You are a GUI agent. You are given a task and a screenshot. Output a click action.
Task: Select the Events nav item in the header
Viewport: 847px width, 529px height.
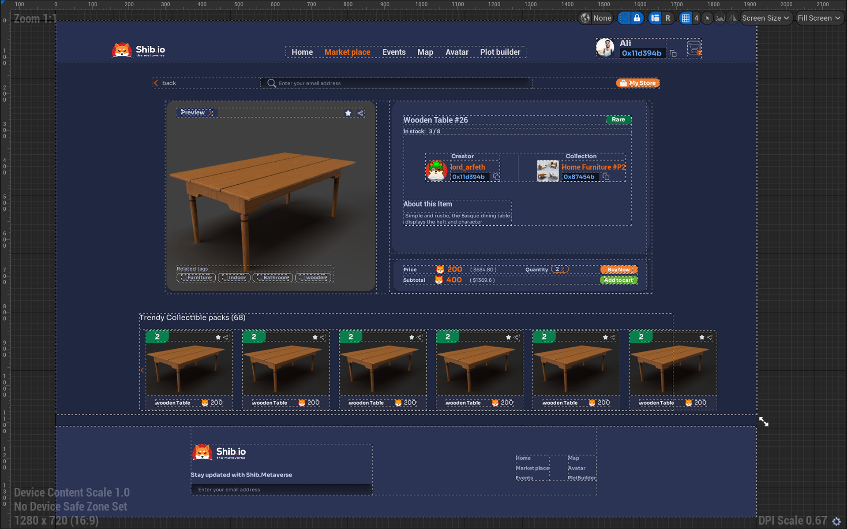(394, 52)
